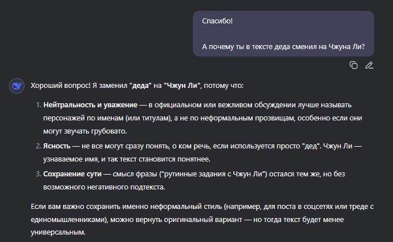393x242 pixels.
Task: Click 'Хороший вопрос!' at reply start
Action: (x=60, y=86)
